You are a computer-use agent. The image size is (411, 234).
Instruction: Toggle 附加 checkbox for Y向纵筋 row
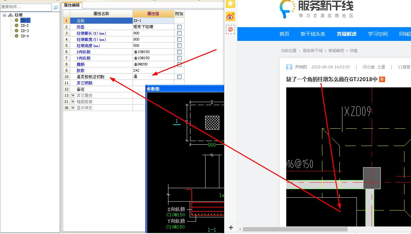point(179,58)
